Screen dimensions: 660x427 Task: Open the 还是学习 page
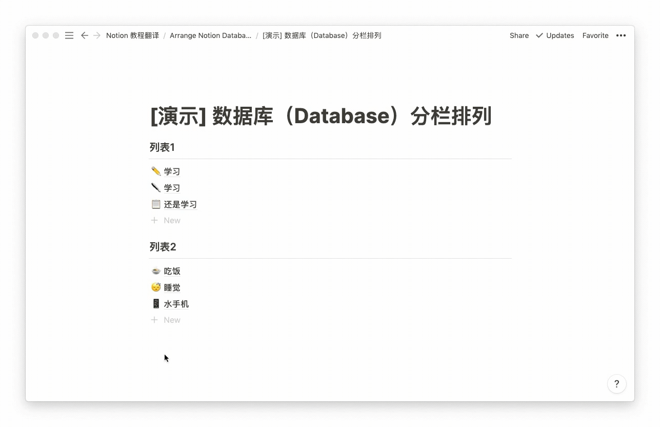[181, 204]
